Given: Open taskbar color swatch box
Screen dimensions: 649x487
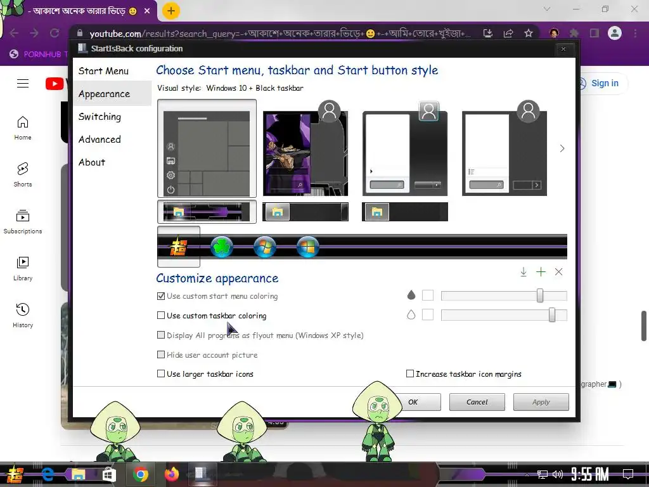Looking at the screenshot, I should coord(428,315).
